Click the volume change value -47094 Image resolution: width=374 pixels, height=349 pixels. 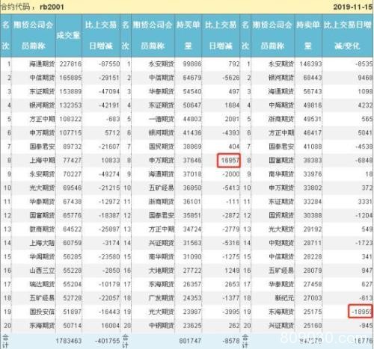tap(109, 91)
